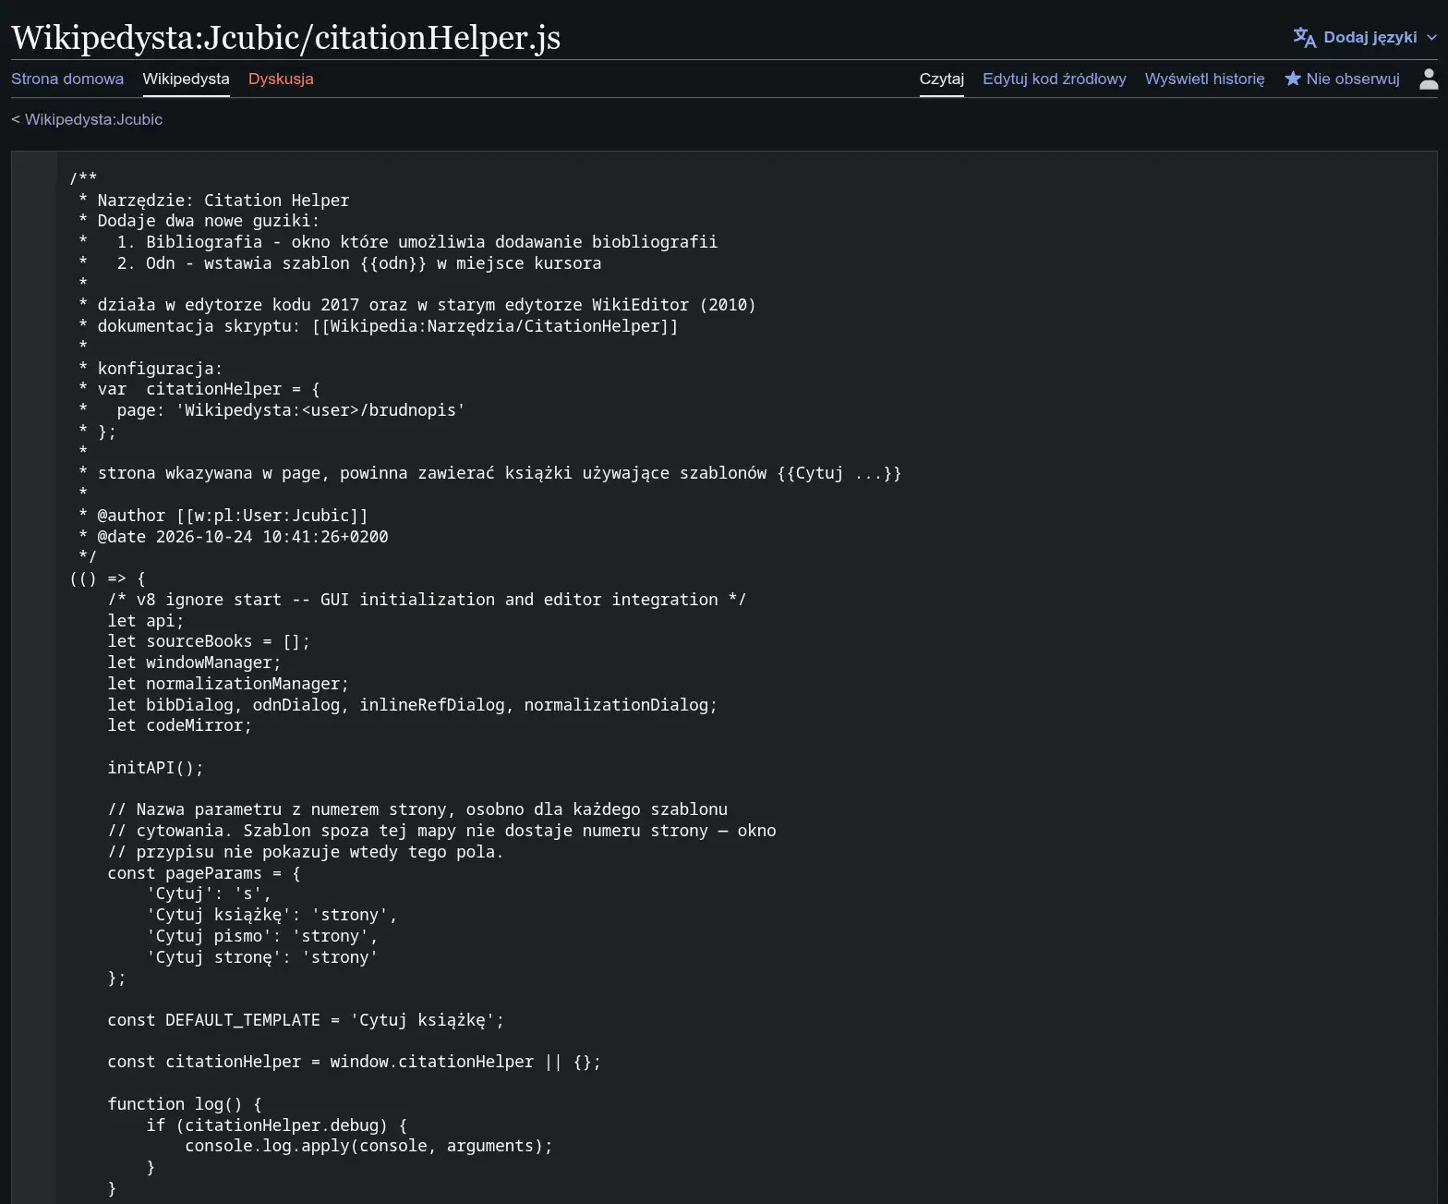Click the star watch icon

[1293, 79]
